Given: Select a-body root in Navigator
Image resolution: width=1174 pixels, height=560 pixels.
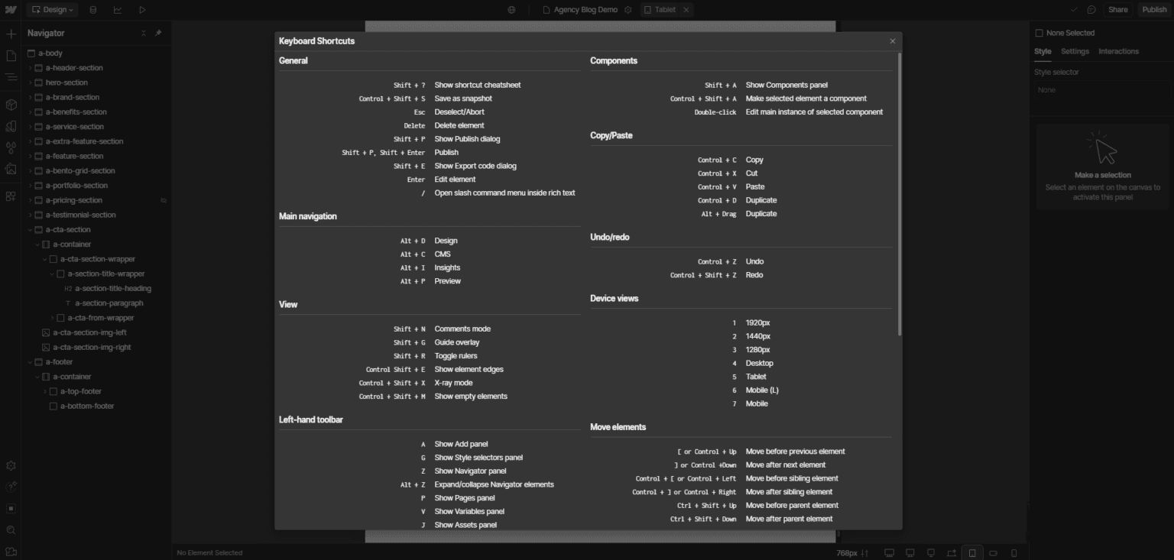Looking at the screenshot, I should pos(50,53).
